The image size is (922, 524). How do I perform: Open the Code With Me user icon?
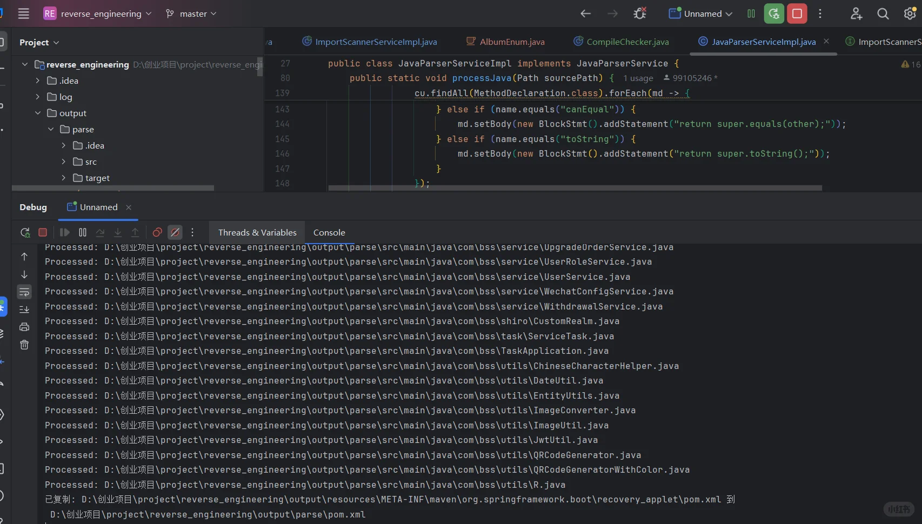pyautogui.click(x=856, y=14)
